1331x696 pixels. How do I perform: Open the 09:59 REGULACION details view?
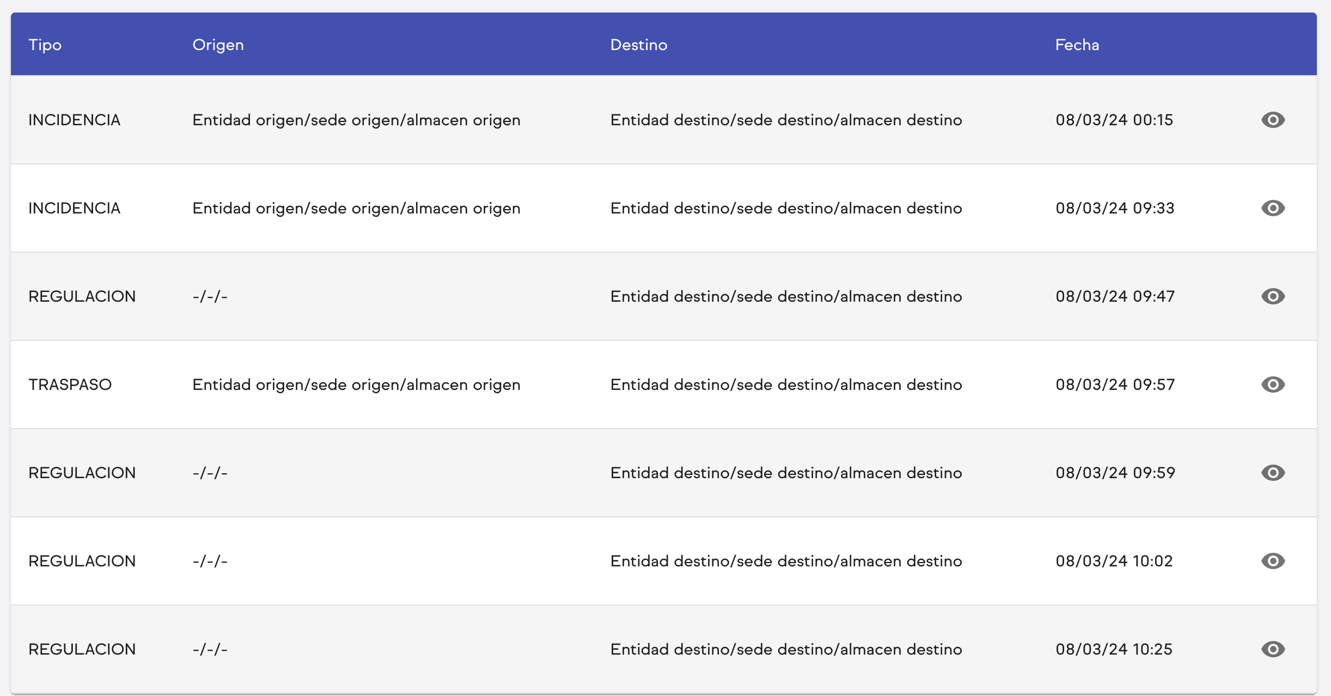1273,473
